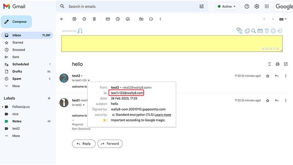Open the test2 label
Image resolution: width=293 pixels, height=165 pixels.
click(16, 129)
